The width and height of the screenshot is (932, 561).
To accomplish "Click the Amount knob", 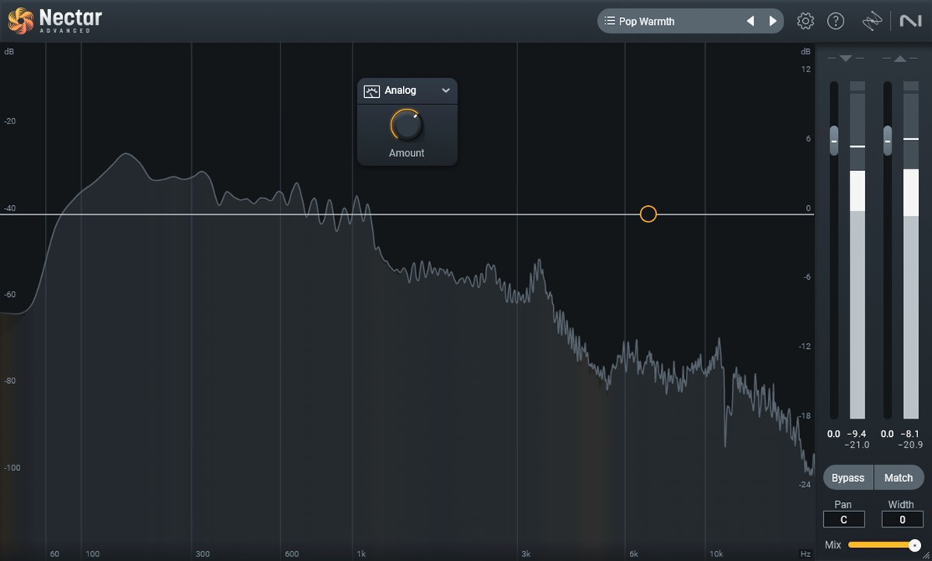I will click(406, 124).
